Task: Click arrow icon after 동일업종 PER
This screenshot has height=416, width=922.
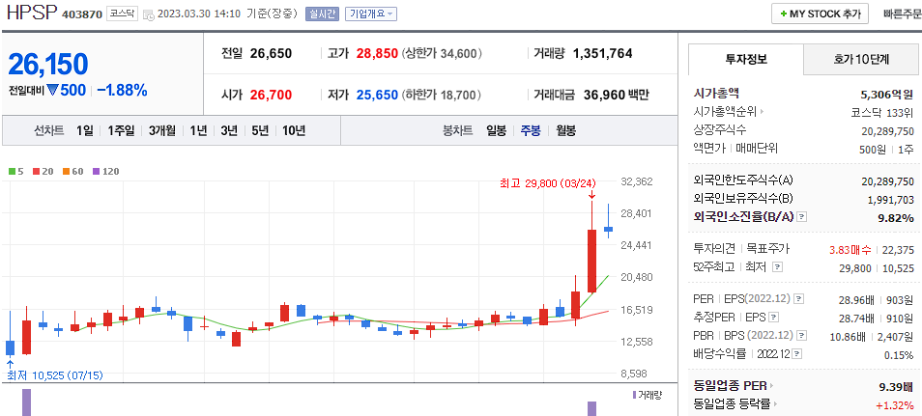Action: pyautogui.click(x=771, y=386)
